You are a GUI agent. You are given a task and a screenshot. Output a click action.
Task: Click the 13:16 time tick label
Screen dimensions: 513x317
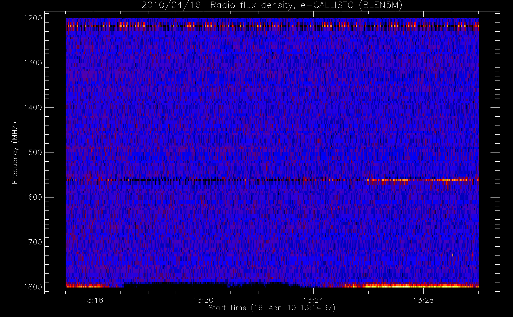pos(93,300)
